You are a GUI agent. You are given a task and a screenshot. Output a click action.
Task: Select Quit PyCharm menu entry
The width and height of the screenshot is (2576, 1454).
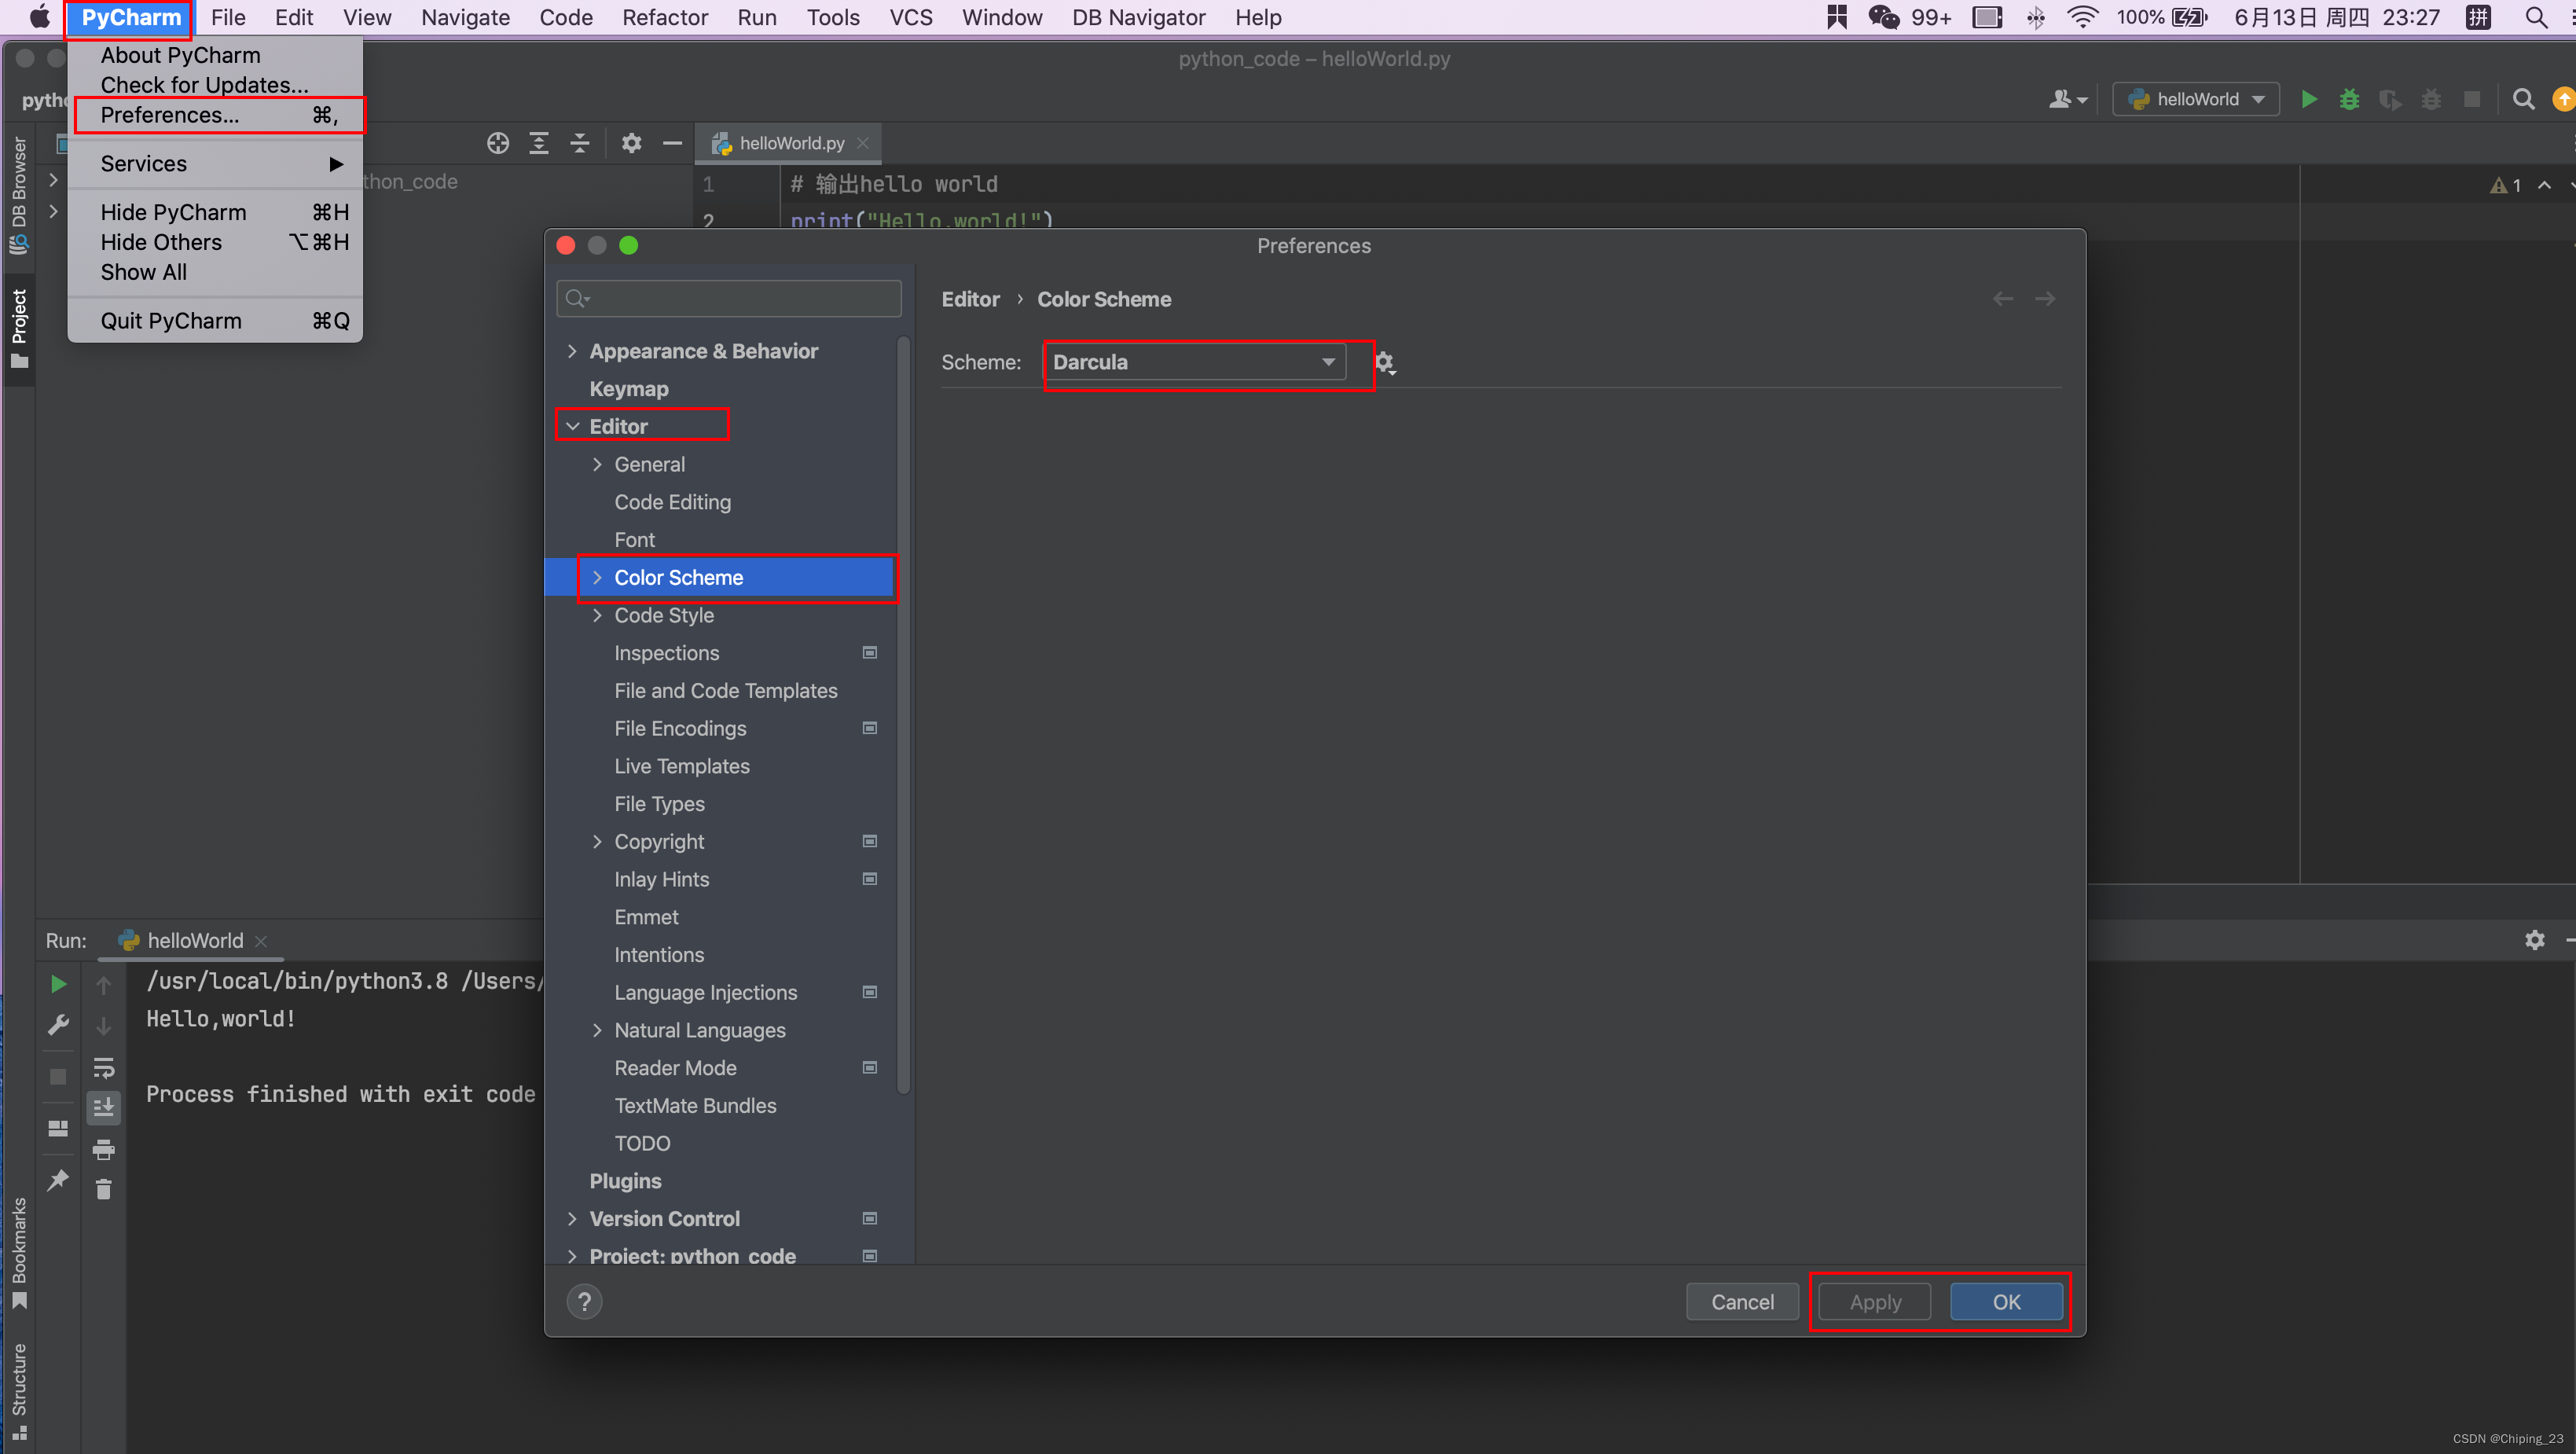click(215, 321)
